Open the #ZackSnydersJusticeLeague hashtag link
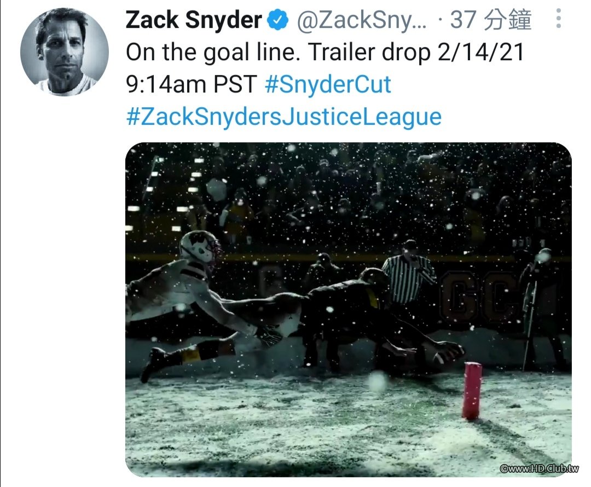This screenshot has height=487, width=591. [x=283, y=116]
